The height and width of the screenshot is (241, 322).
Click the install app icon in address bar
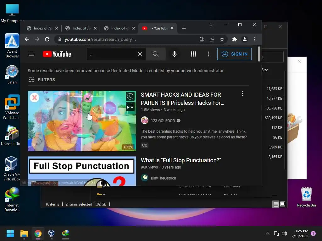[x=202, y=39]
